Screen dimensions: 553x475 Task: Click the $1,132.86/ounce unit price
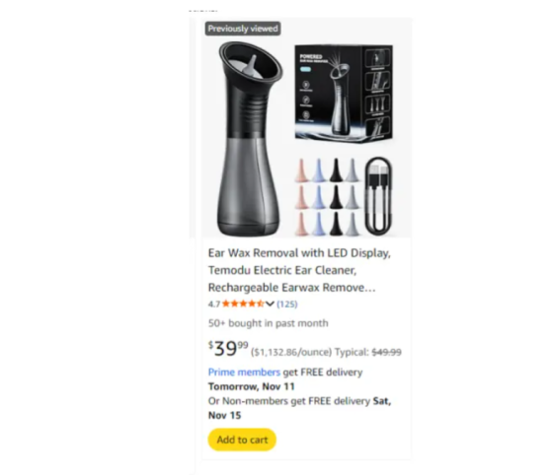pyautogui.click(x=291, y=352)
